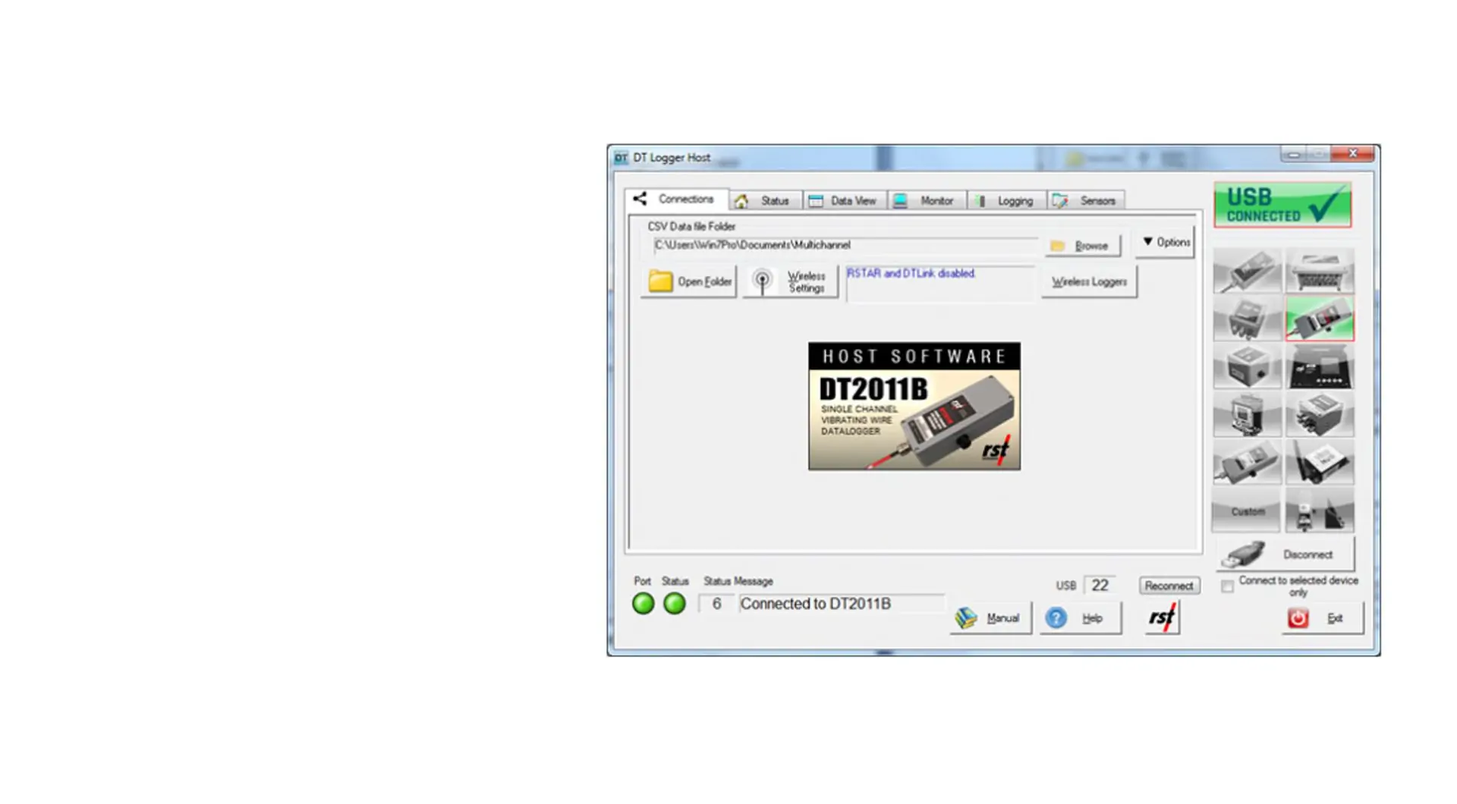1457x804 pixels.
Task: Select the black open-case readout device thumbnail
Action: pyautogui.click(x=1319, y=366)
